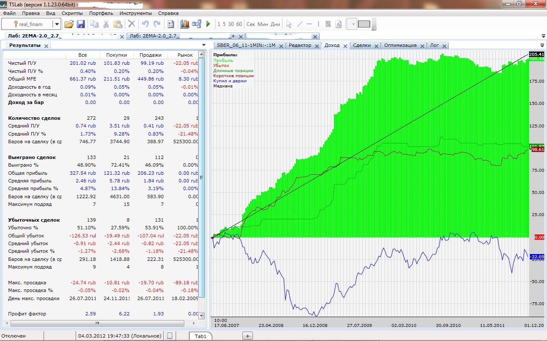Undo with the curved arrow icon

(145, 24)
